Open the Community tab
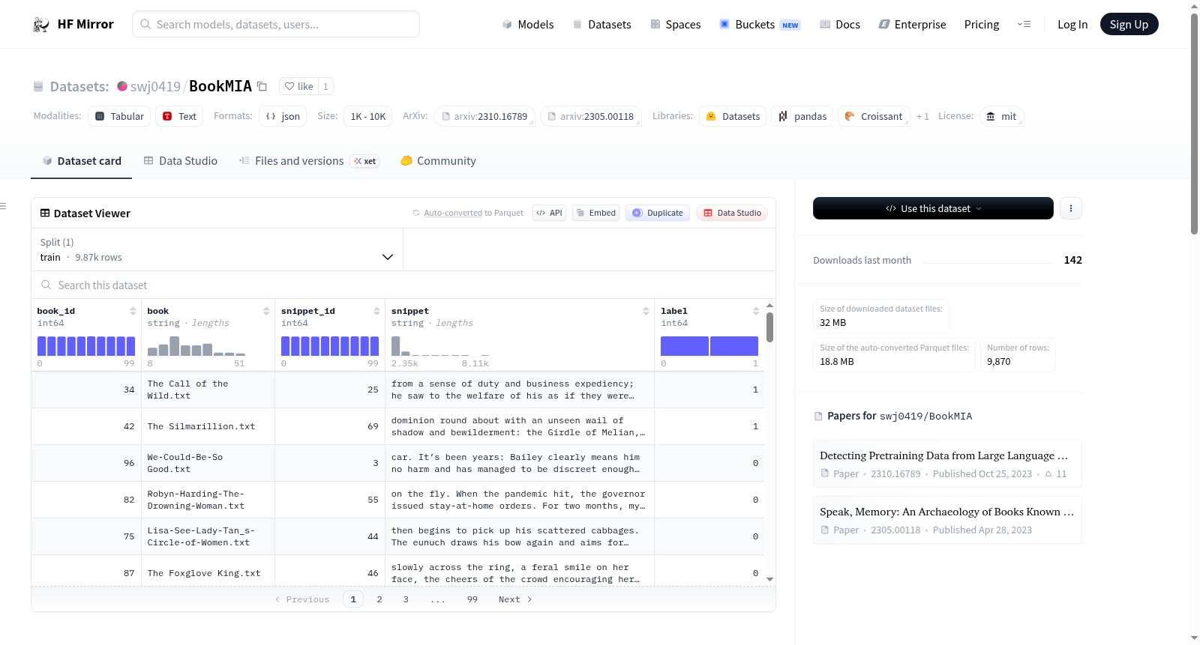The height and width of the screenshot is (645, 1200). [x=438, y=161]
